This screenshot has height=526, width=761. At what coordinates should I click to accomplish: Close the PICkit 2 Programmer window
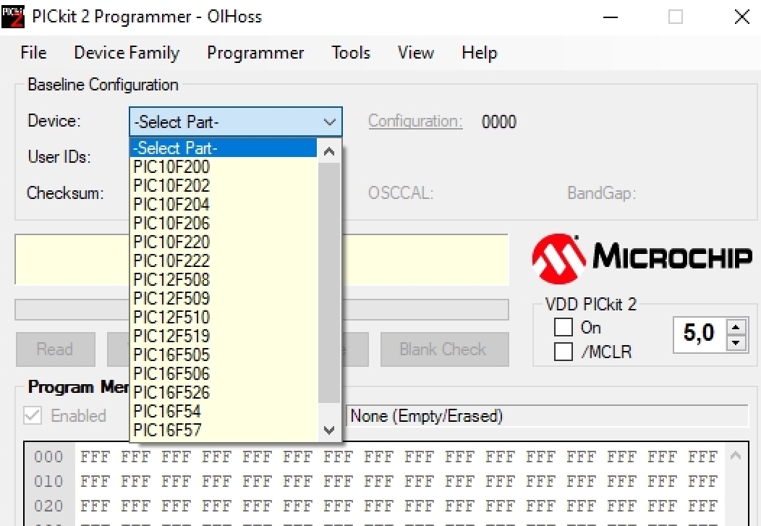[x=741, y=17]
